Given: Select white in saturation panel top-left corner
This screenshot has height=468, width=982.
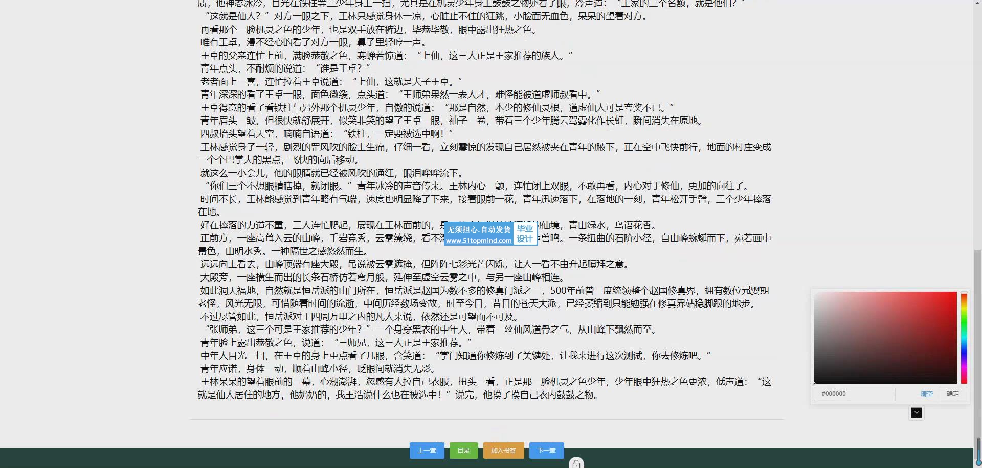Looking at the screenshot, I should 815,293.
